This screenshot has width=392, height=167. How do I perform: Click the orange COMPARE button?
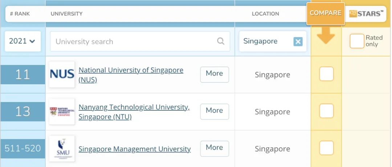[326, 13]
